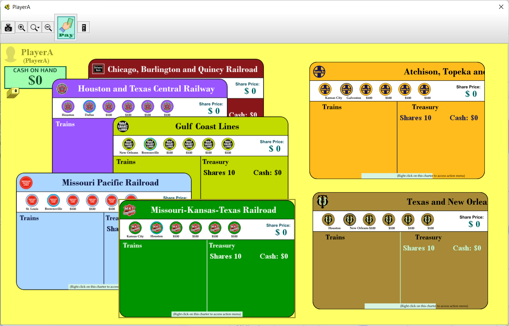Viewport: 509px width, 326px height.
Task: Zoom in with the plus magnifier
Action: pyautogui.click(x=22, y=27)
